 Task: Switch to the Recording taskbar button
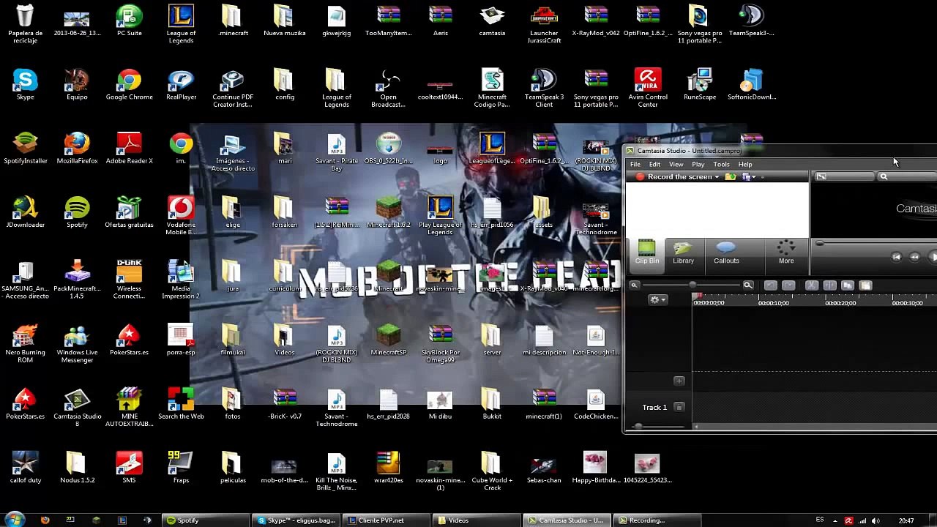point(658,520)
